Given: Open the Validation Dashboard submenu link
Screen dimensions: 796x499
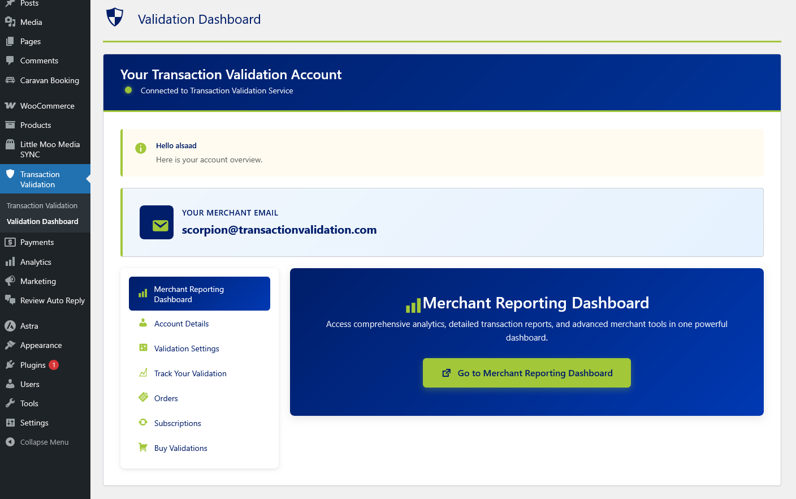Looking at the screenshot, I should (x=45, y=221).
